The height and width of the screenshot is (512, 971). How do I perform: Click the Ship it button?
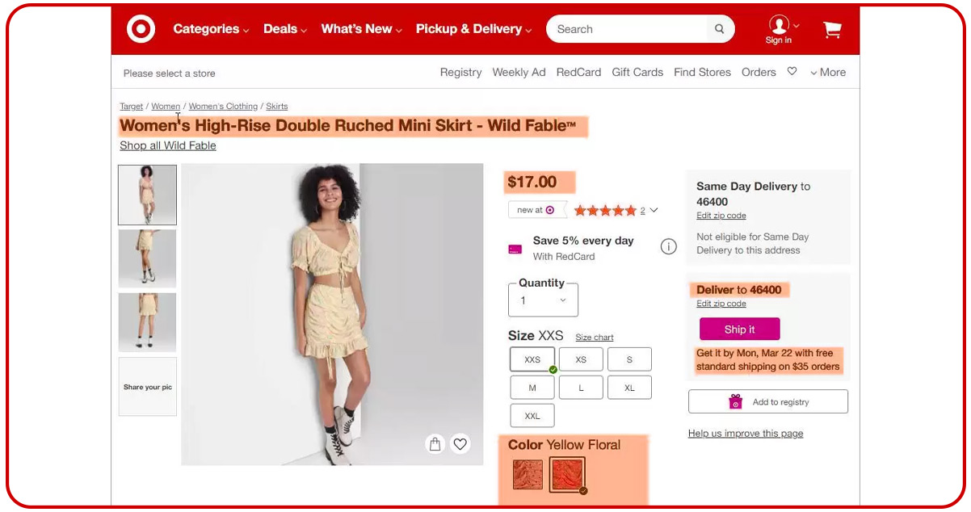[x=739, y=329]
